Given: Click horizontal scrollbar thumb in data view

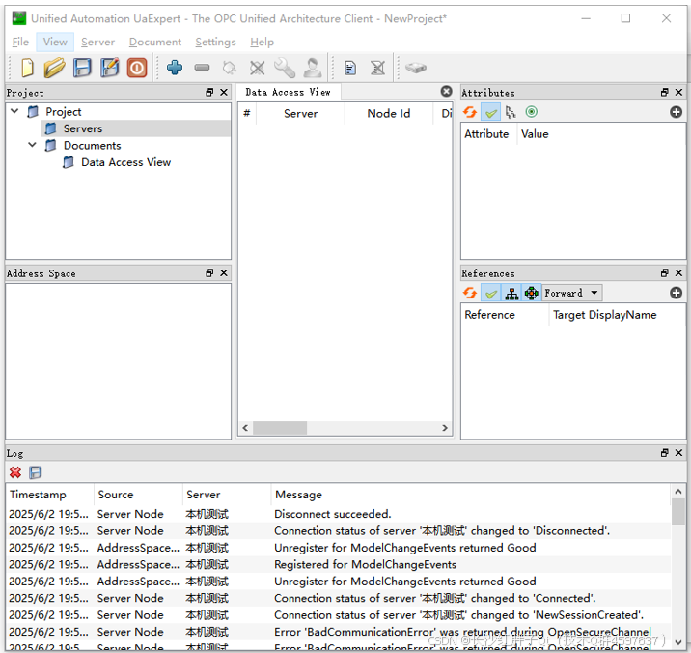Looking at the screenshot, I should (x=280, y=428).
